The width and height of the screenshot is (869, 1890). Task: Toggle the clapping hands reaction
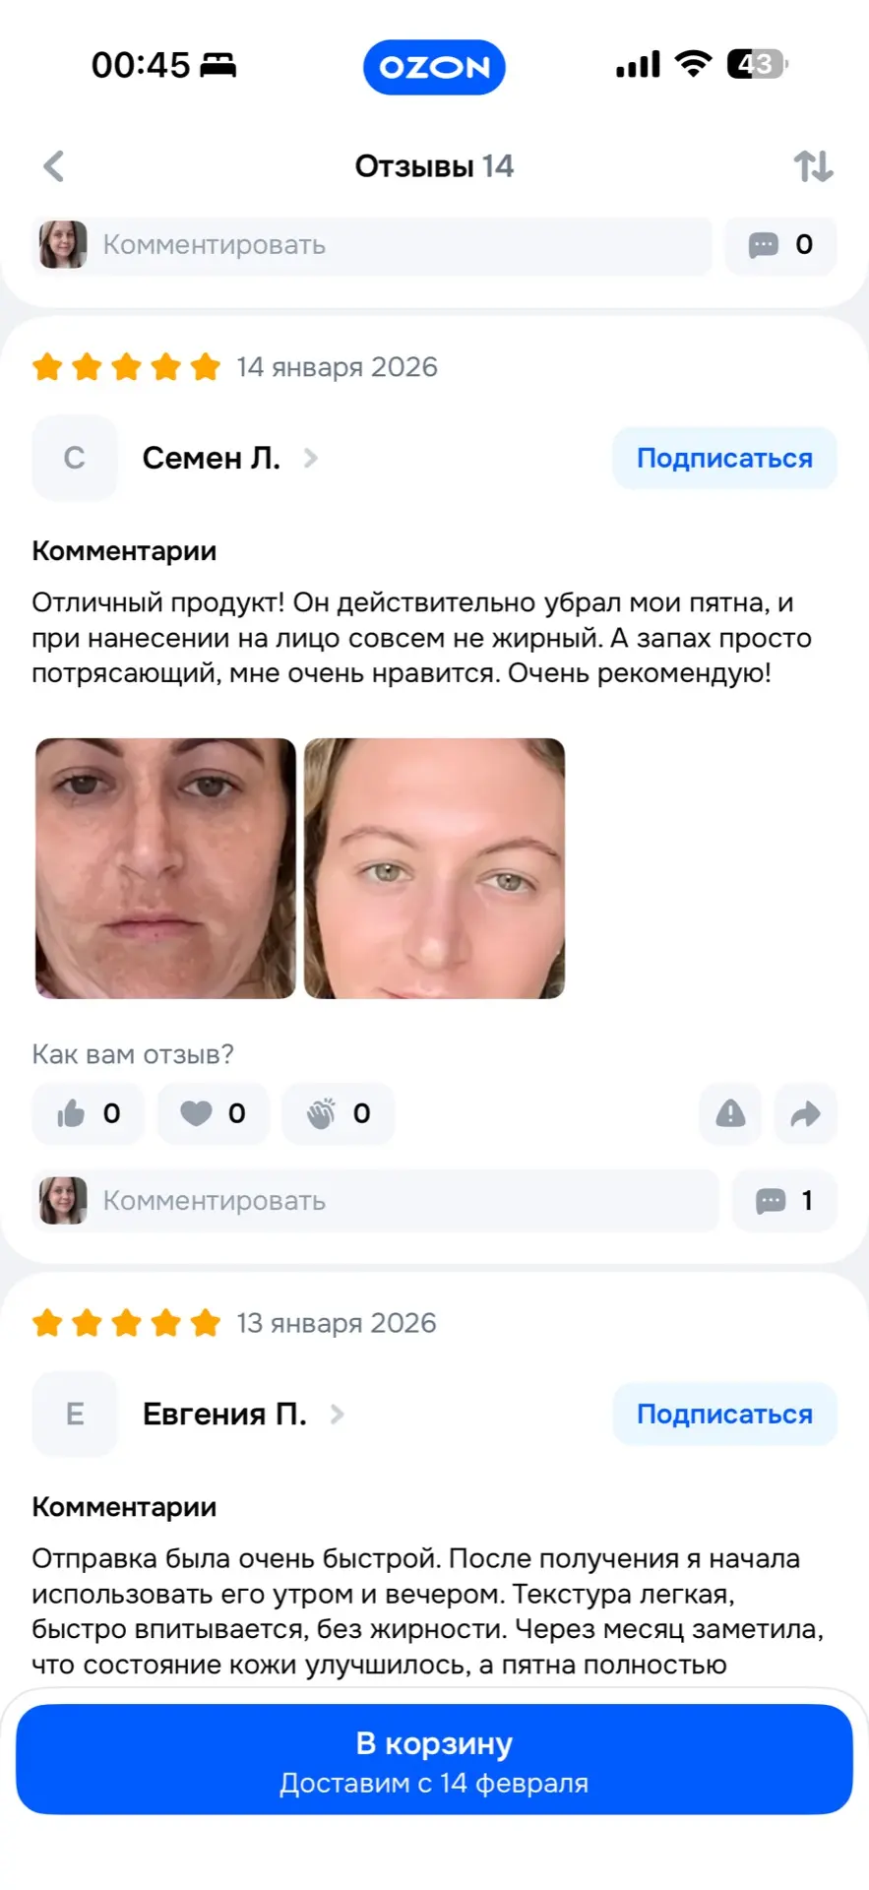(x=339, y=1113)
